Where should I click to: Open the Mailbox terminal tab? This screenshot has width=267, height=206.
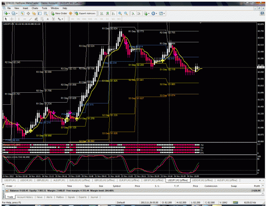[x=60, y=197]
